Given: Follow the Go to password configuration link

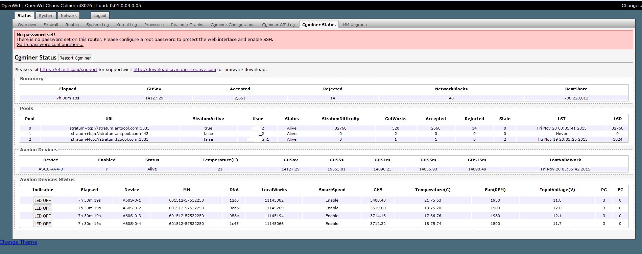Looking at the screenshot, I should (x=50, y=45).
